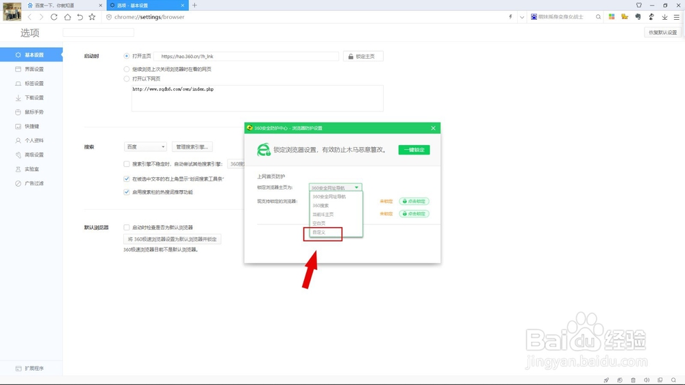Viewport: 685px width, 385px height.
Task: Click the trash icon in status bar
Action: coord(633,380)
